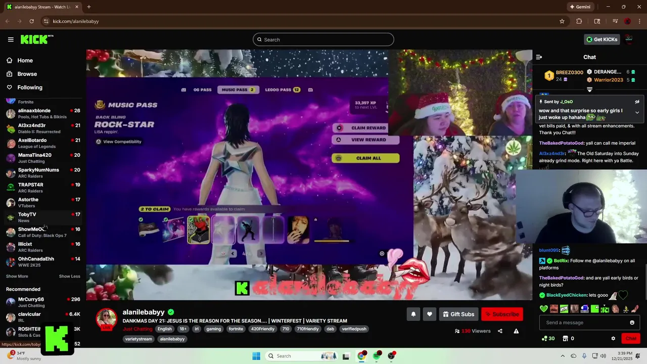
Task: Click the Kick logo in the header
Action: [x=36, y=39]
